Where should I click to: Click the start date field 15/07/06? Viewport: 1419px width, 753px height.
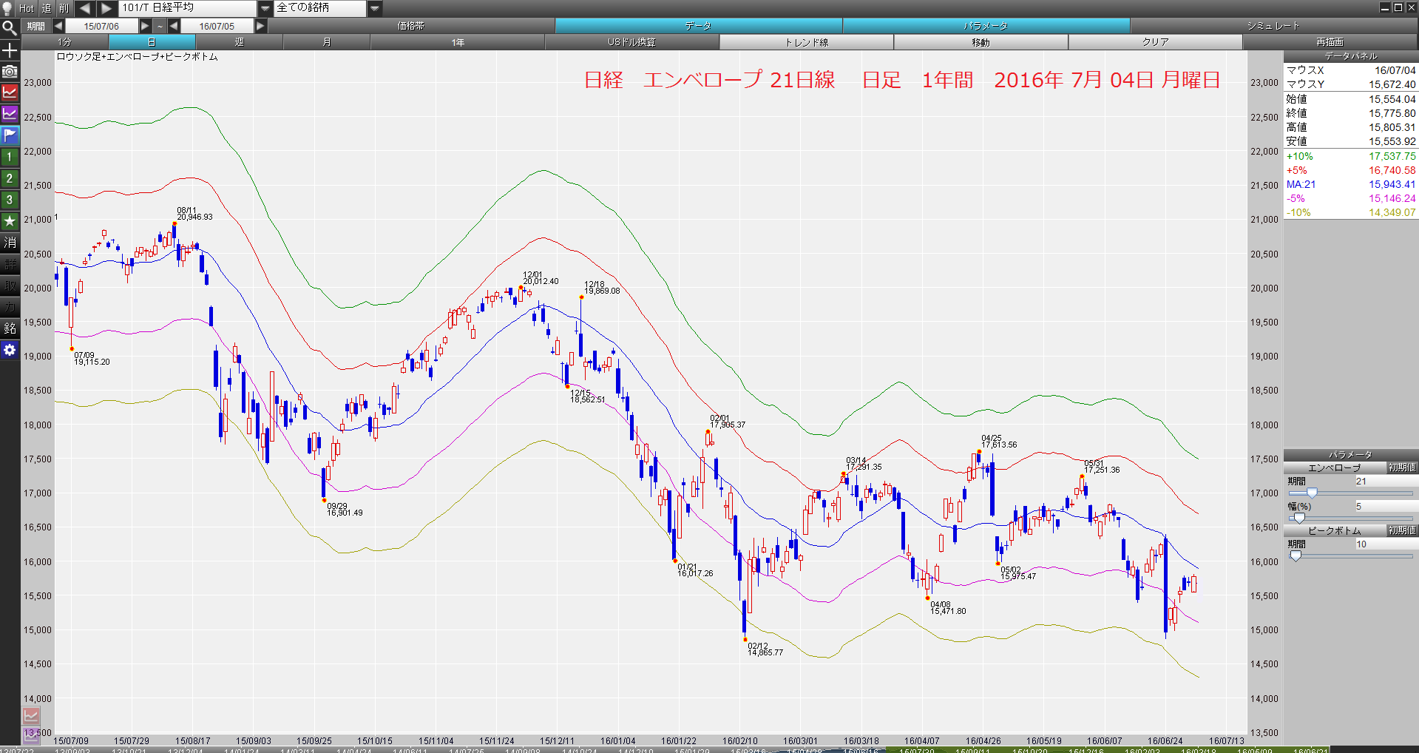pos(101,26)
